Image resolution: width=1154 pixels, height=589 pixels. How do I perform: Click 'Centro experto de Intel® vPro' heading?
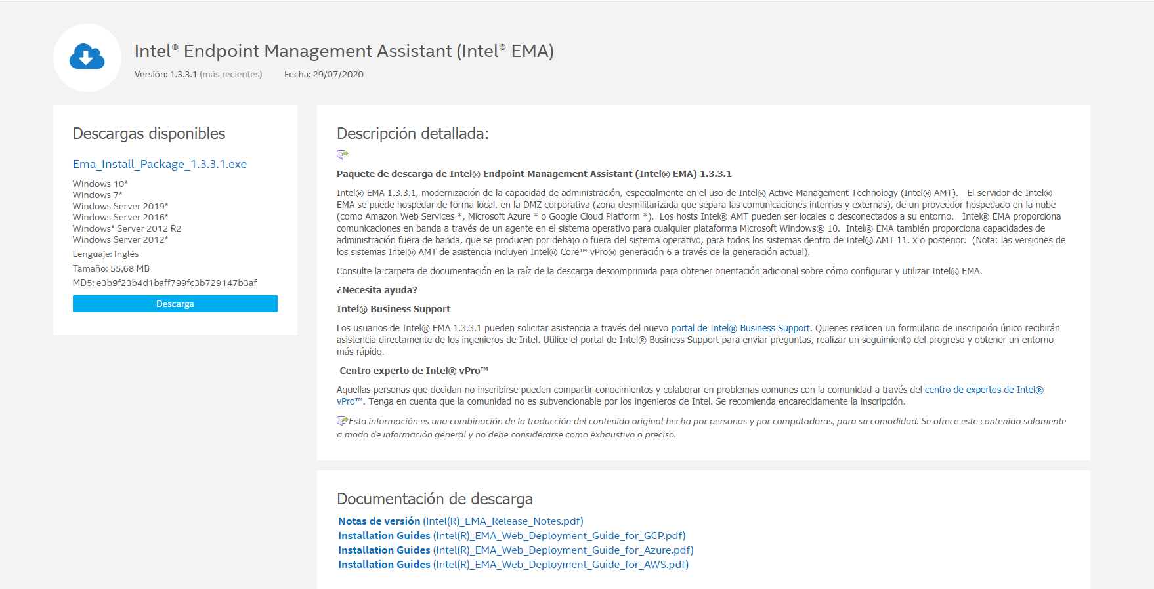[414, 371]
